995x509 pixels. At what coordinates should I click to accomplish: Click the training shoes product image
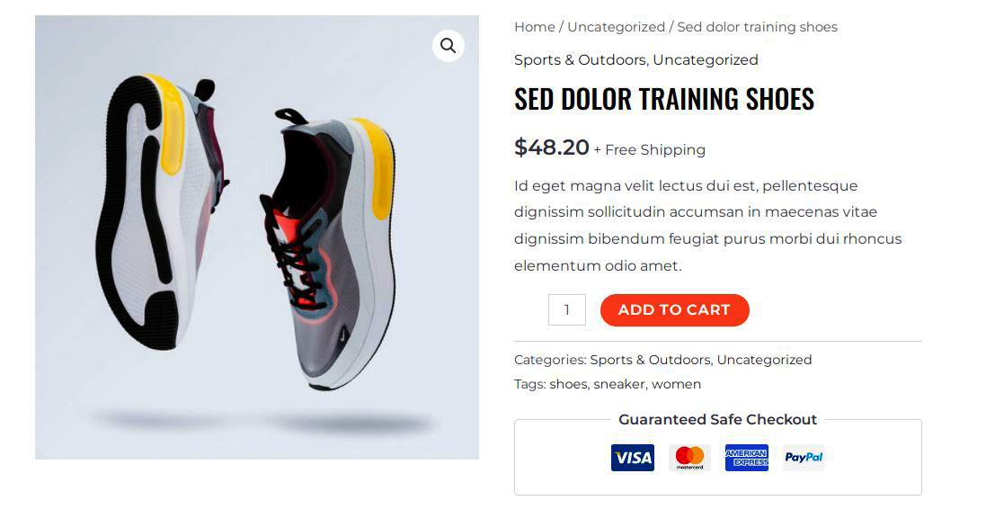(257, 237)
